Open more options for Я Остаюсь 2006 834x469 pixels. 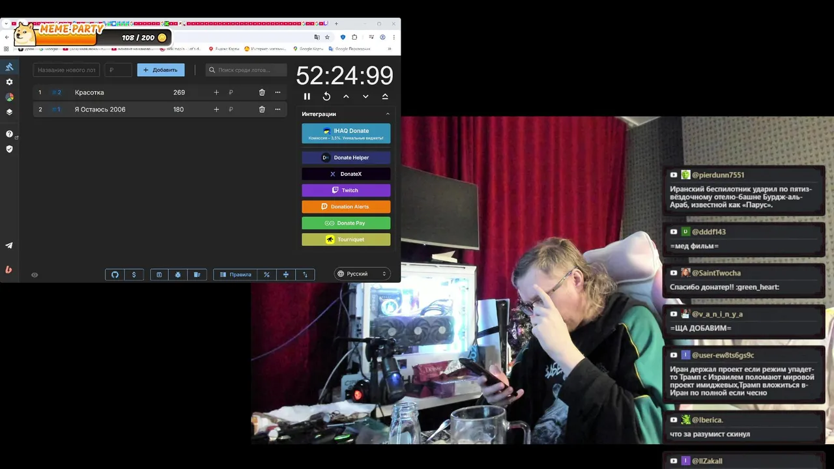click(x=278, y=109)
